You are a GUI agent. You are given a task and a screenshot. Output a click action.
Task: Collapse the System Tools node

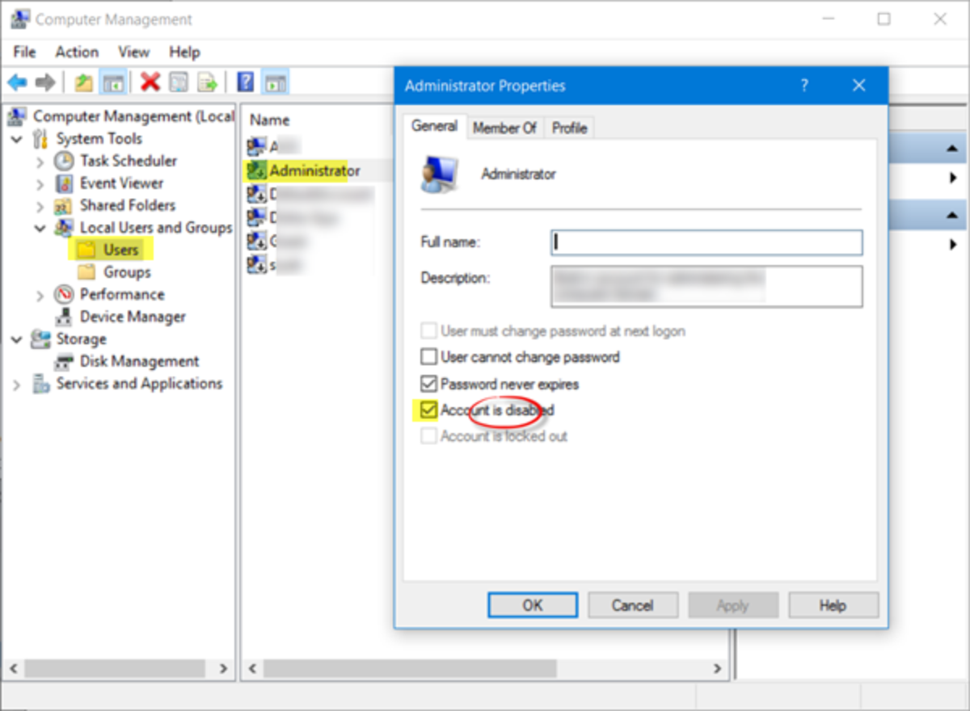pyautogui.click(x=17, y=139)
